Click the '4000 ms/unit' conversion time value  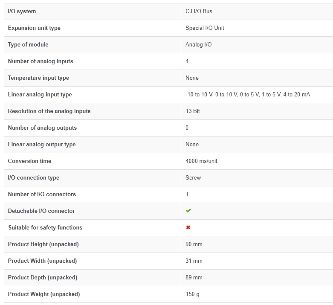(201, 161)
